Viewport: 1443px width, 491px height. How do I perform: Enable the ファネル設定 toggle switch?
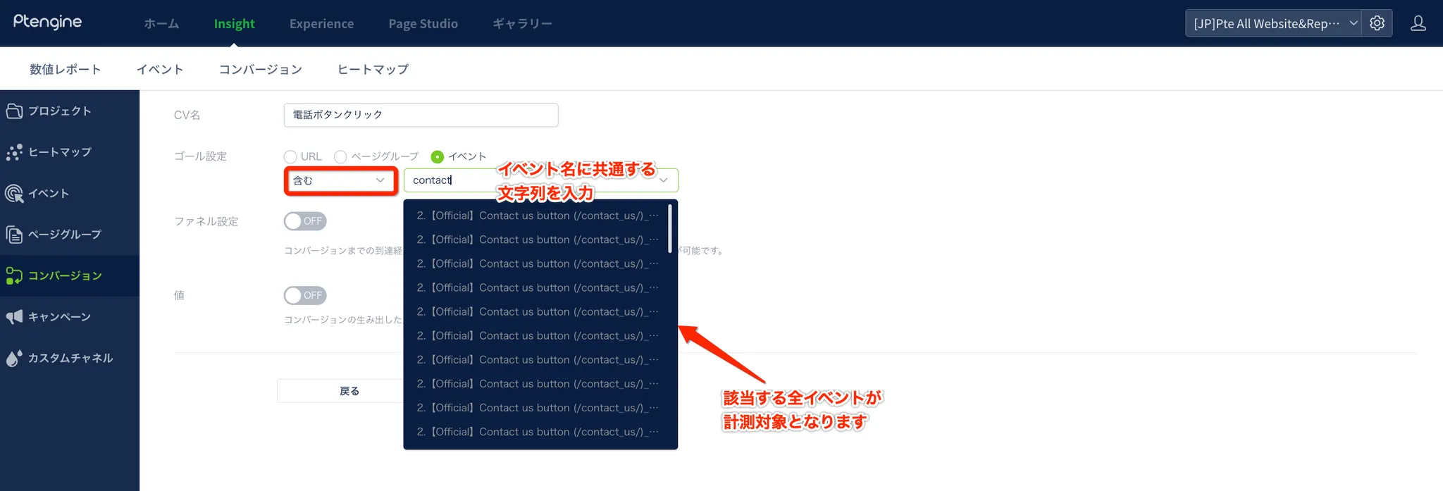pos(305,221)
